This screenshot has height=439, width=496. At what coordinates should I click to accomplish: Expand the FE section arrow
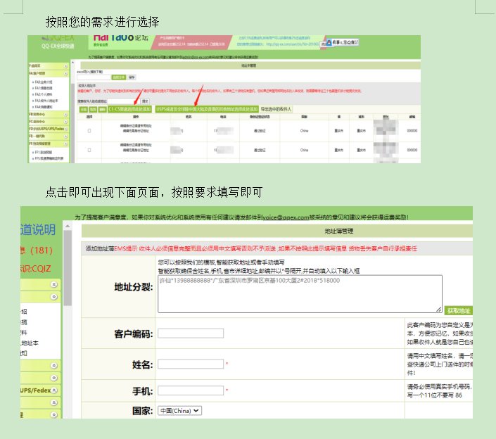(x=66, y=136)
